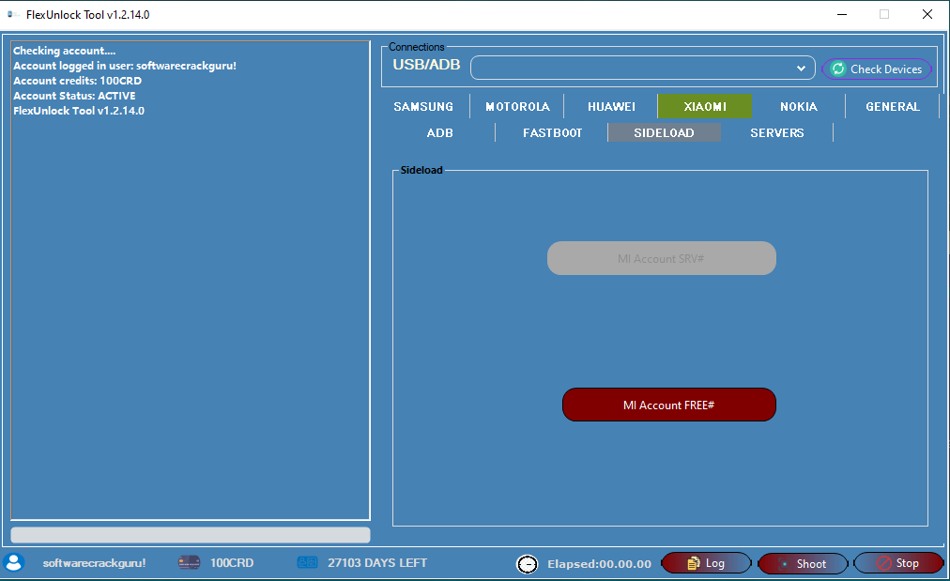Open the ADB sub-tab
The width and height of the screenshot is (950, 581).
point(439,133)
